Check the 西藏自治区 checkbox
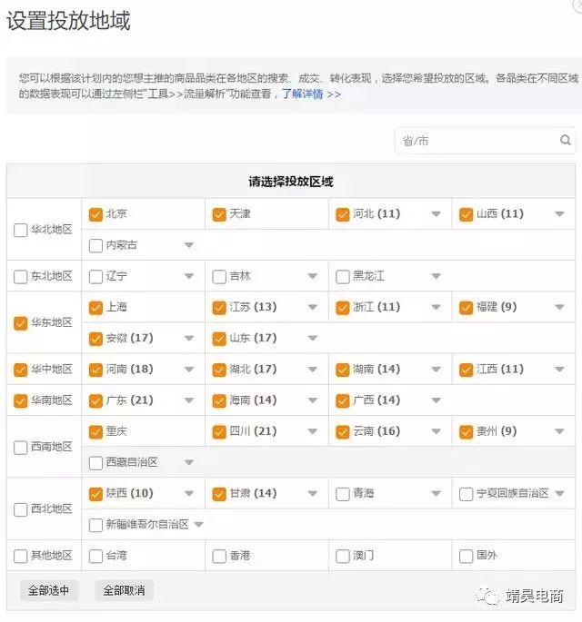The height and width of the screenshot is (622, 582). point(95,463)
